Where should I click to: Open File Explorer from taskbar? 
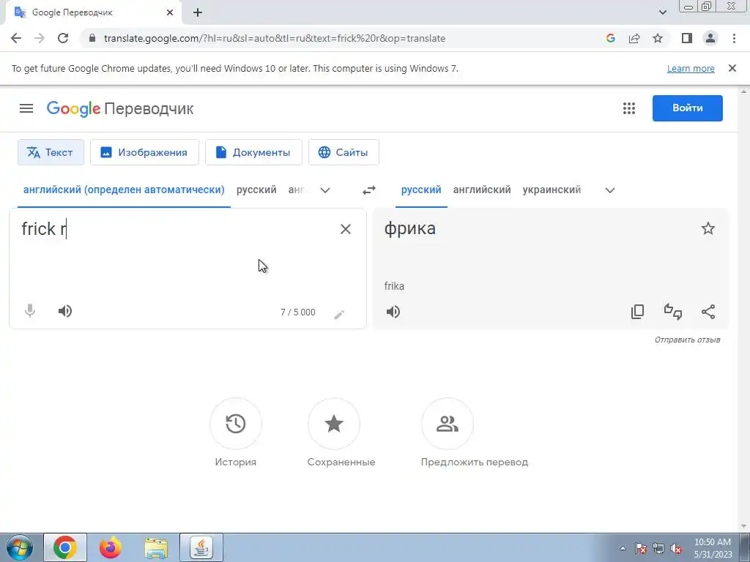click(x=156, y=547)
